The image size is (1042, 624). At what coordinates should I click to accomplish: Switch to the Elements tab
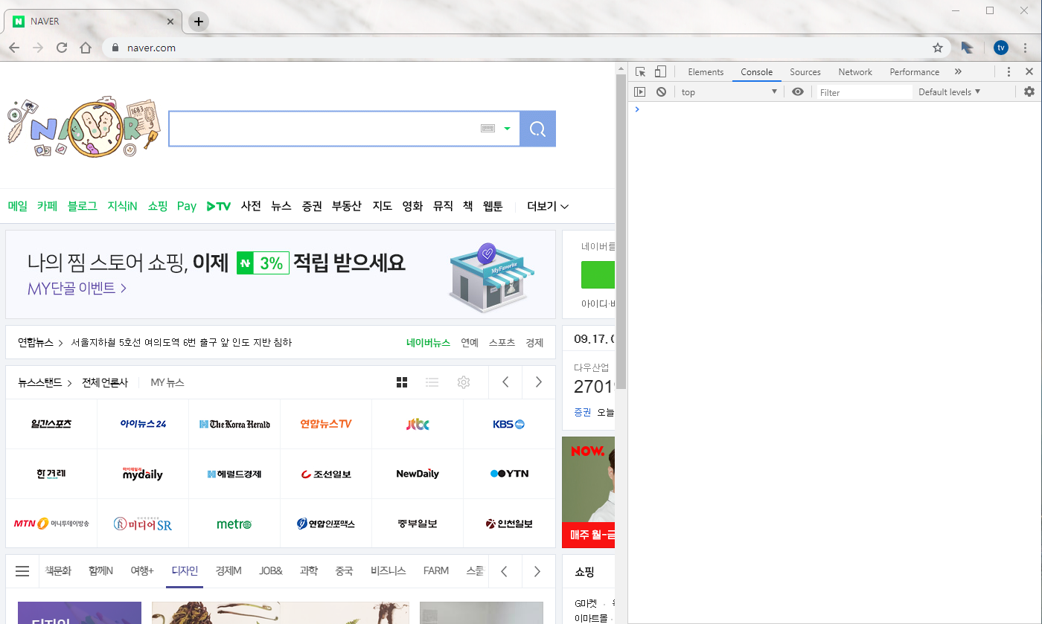click(706, 72)
